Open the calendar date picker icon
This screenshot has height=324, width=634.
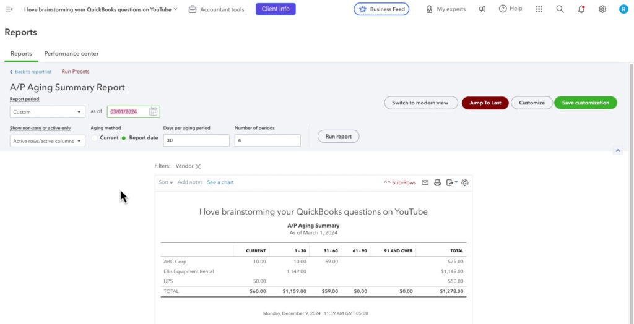click(x=154, y=111)
